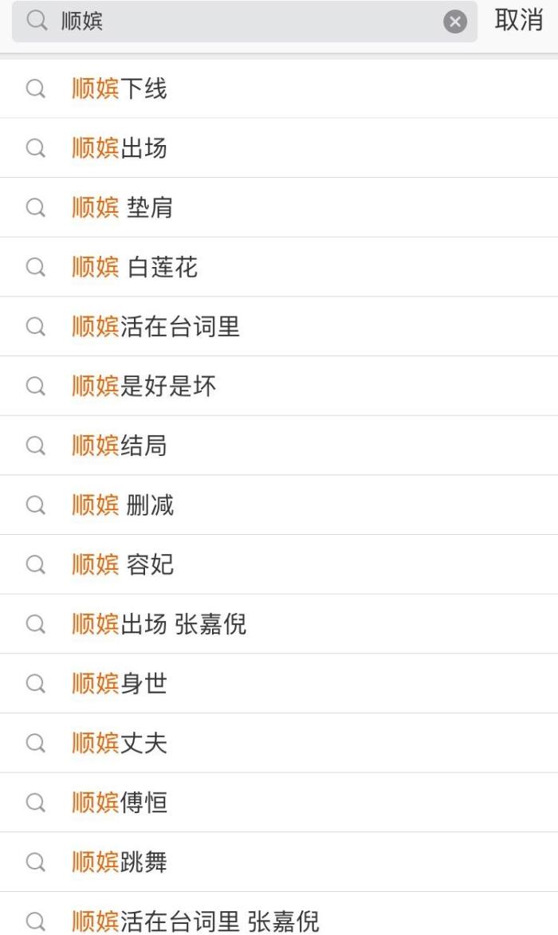Click the search icon beside 顺嫔 白莲花

coord(36,267)
